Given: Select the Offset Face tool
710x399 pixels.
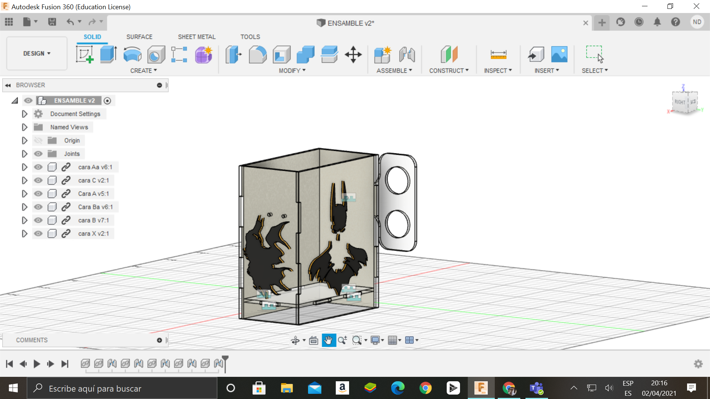Looking at the screenshot, I should pyautogui.click(x=329, y=55).
